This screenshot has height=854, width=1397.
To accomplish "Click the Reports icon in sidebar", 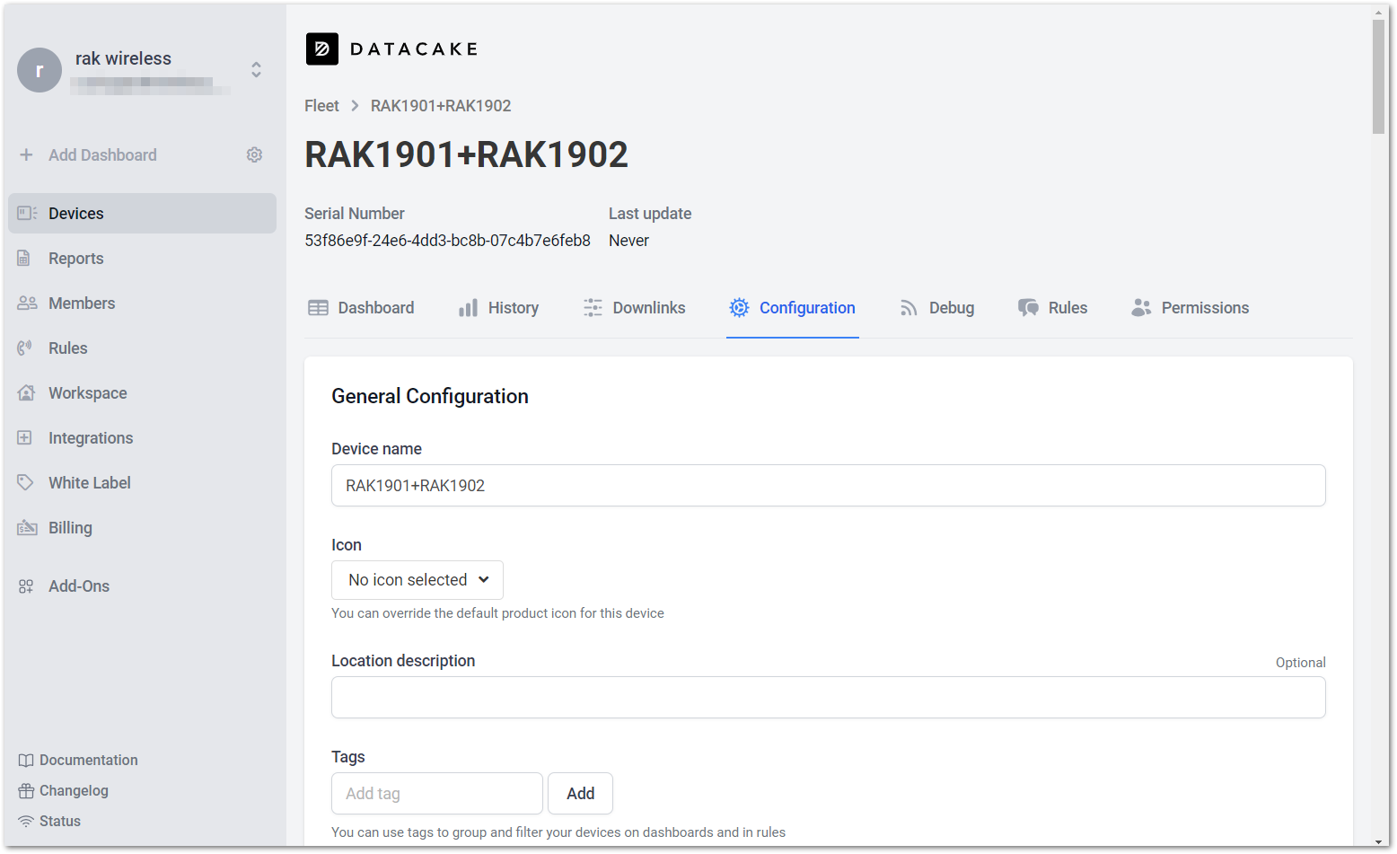I will (x=25, y=259).
